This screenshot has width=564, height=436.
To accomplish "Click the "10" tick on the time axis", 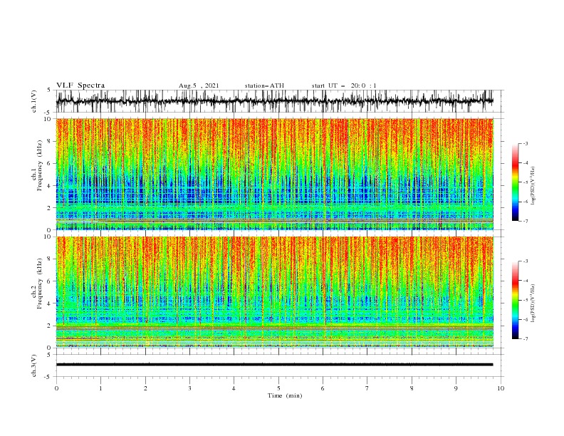I will click(x=501, y=388).
